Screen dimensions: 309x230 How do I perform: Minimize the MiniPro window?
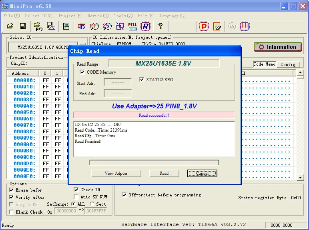[284, 6]
